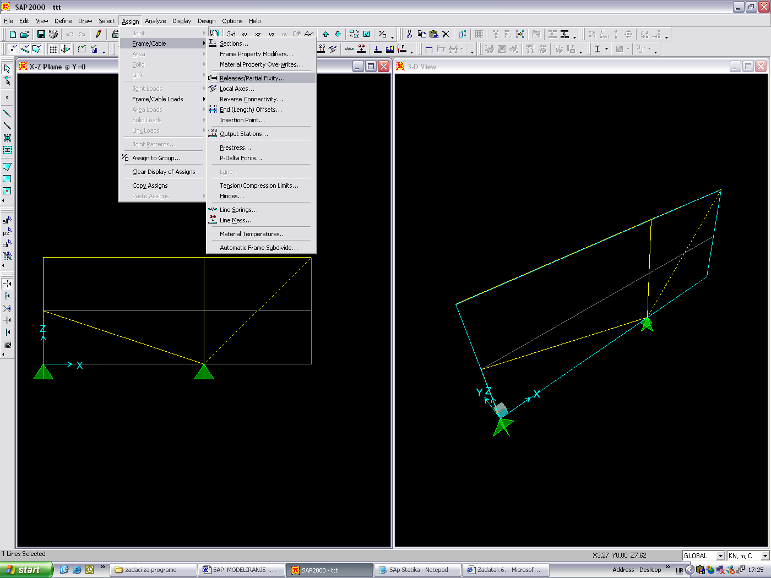
Task: Open the KN, m, C units dropdown
Action: [765, 556]
